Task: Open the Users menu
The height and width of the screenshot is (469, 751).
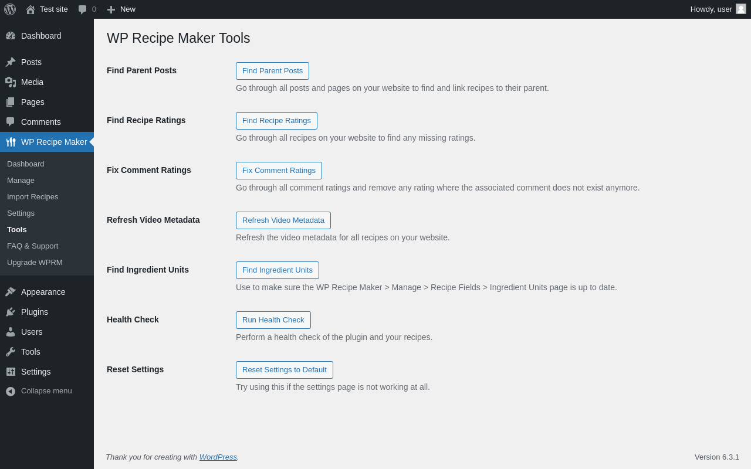Action: pyautogui.click(x=32, y=332)
